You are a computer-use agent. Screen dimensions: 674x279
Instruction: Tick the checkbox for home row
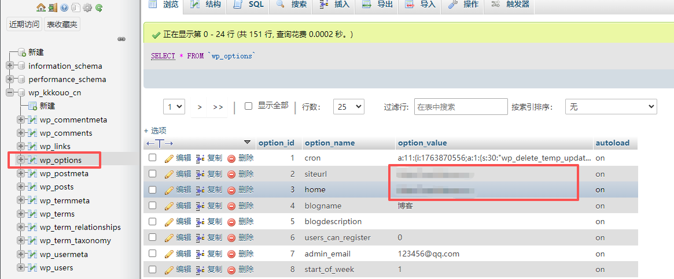point(153,189)
